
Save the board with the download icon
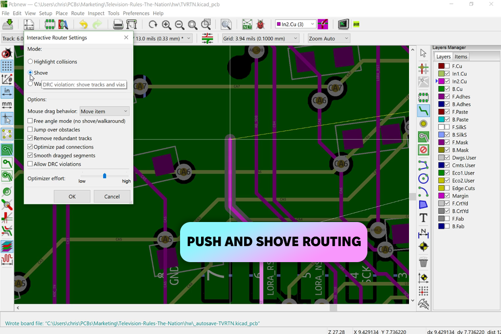[x=8, y=24]
